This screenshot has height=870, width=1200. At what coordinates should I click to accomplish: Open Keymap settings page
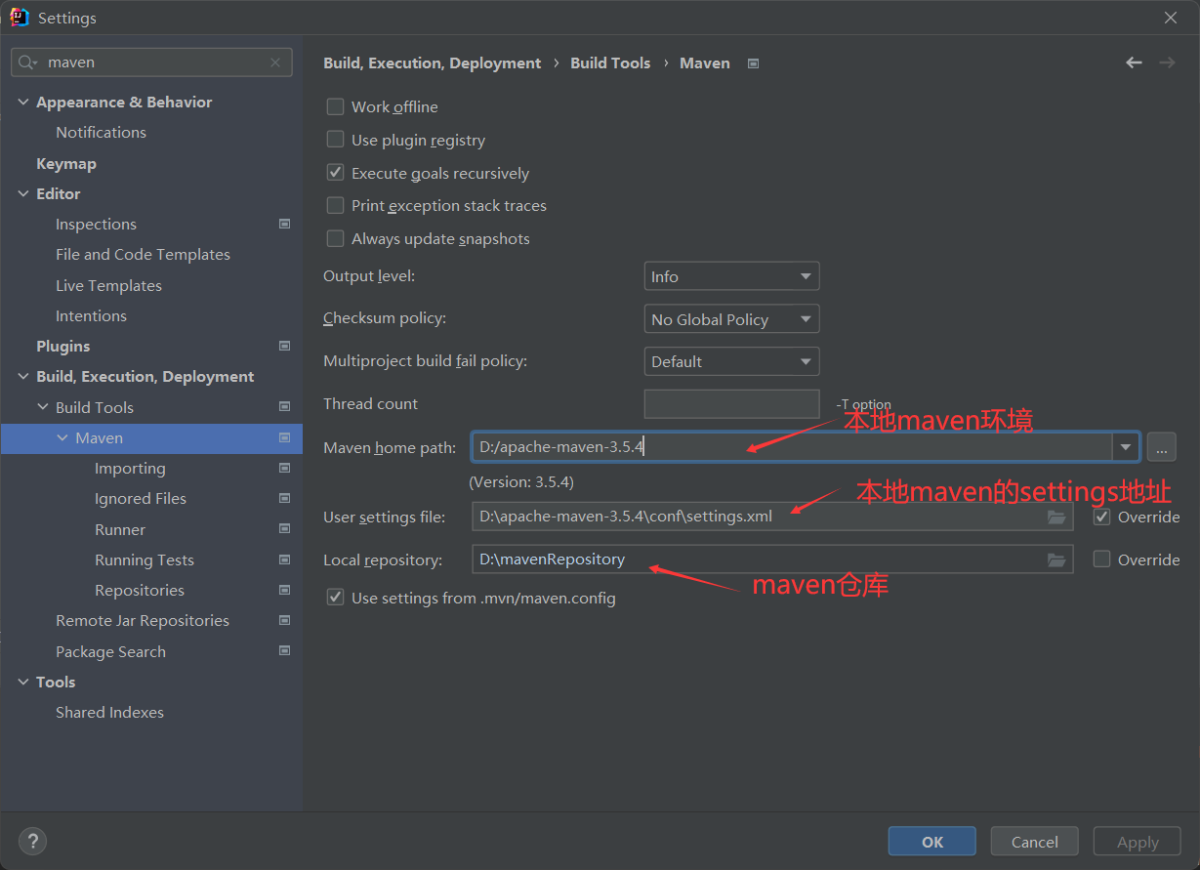tap(65, 164)
